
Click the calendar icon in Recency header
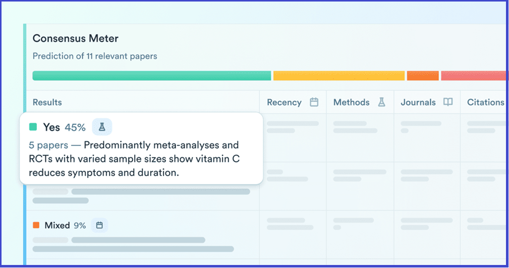(x=314, y=102)
